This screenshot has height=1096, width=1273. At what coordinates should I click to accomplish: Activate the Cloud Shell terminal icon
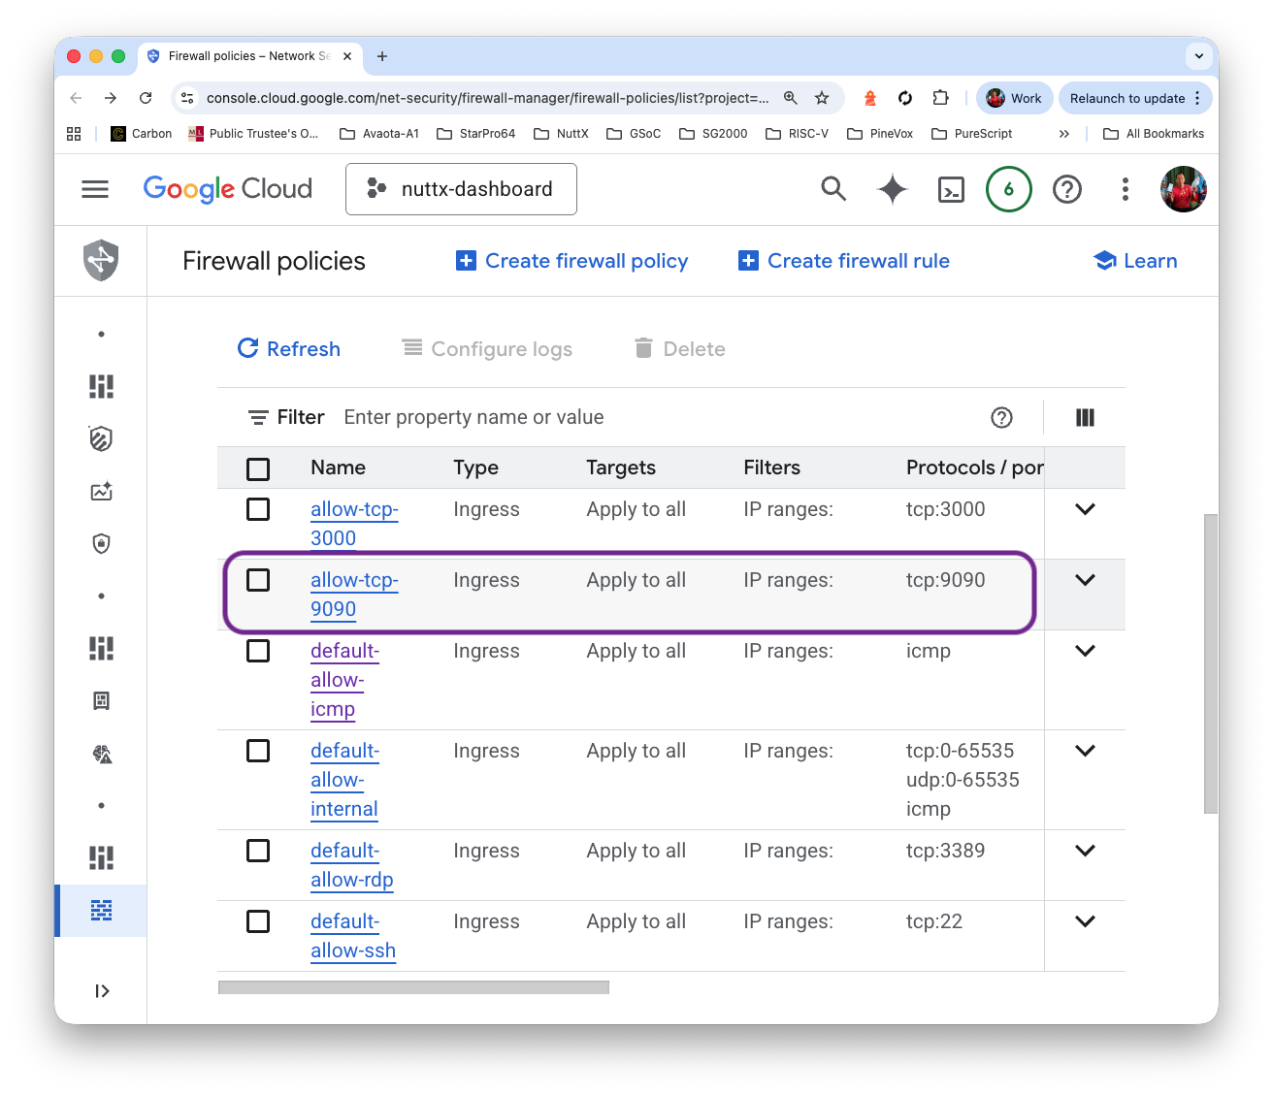point(951,189)
